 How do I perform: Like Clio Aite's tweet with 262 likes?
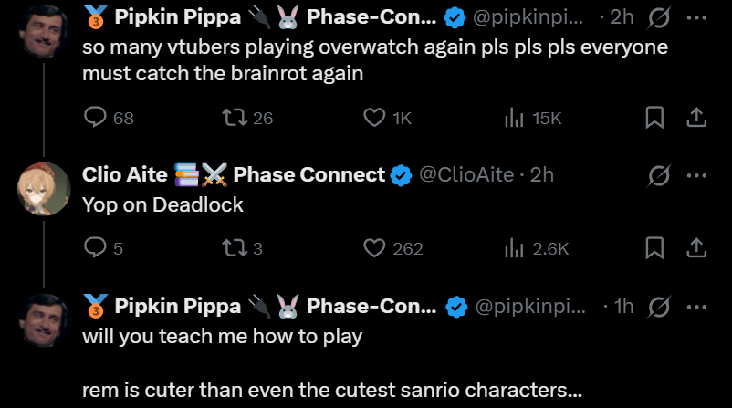(373, 247)
